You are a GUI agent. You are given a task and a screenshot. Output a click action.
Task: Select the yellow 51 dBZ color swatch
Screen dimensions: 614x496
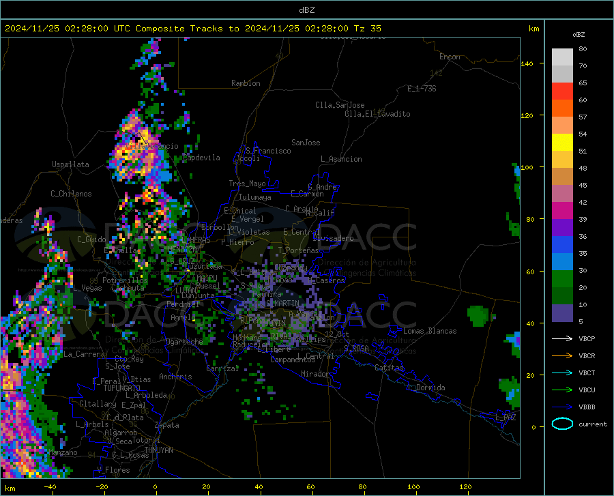[562, 143]
